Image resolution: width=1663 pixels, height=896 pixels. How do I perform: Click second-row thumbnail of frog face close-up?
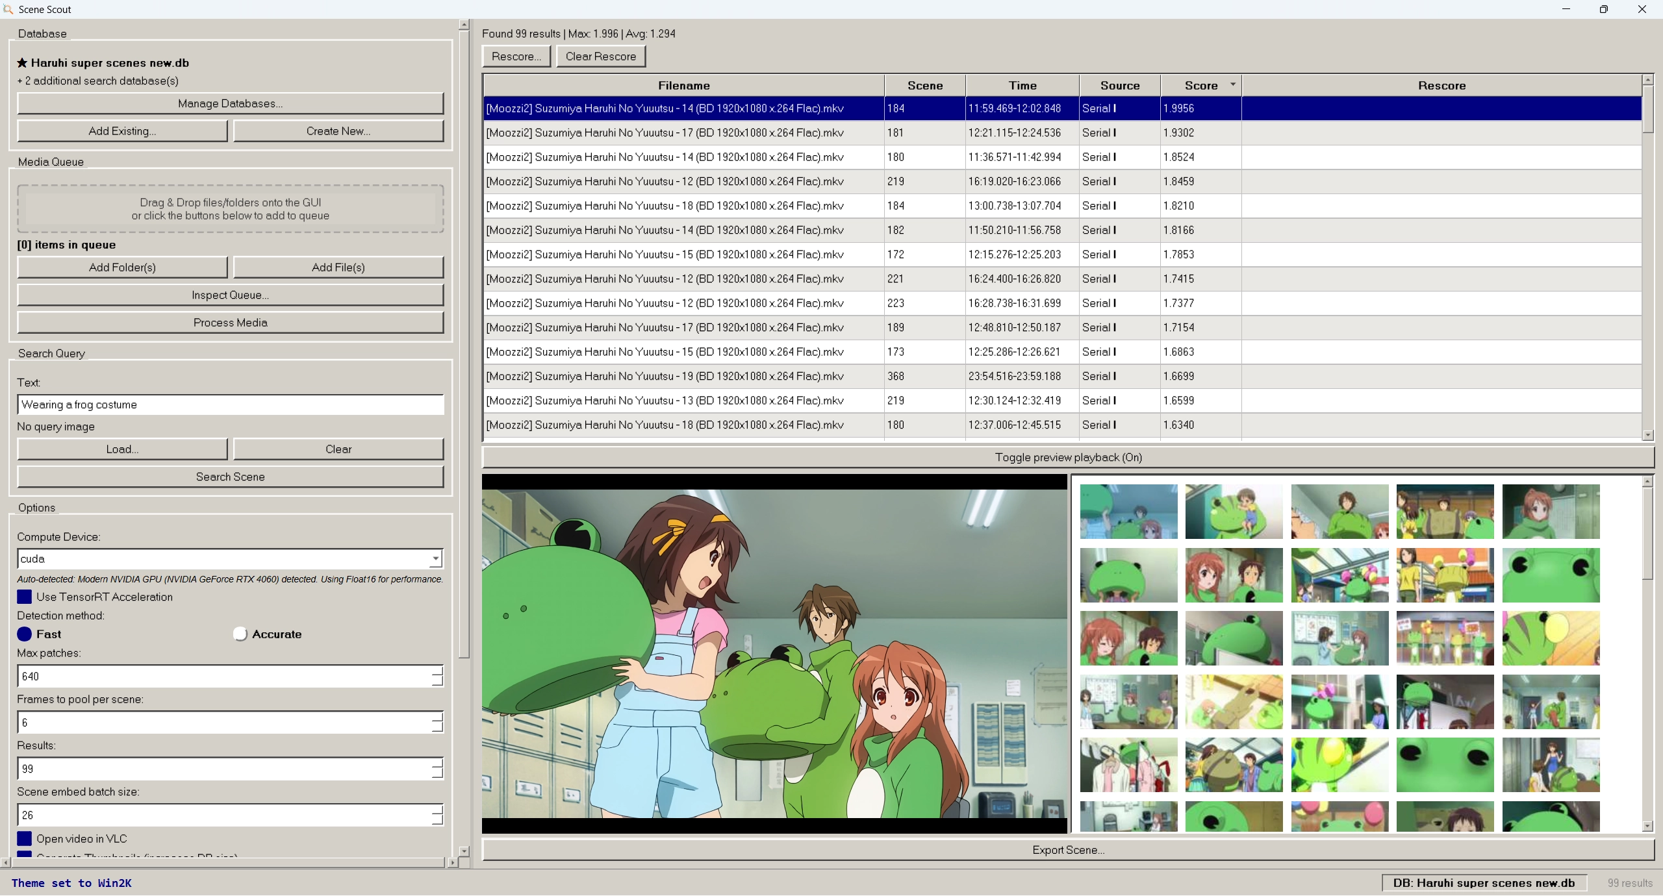pyautogui.click(x=1551, y=575)
